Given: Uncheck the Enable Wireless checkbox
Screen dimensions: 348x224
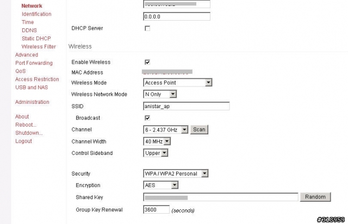Looking at the screenshot, I should click(147, 63).
